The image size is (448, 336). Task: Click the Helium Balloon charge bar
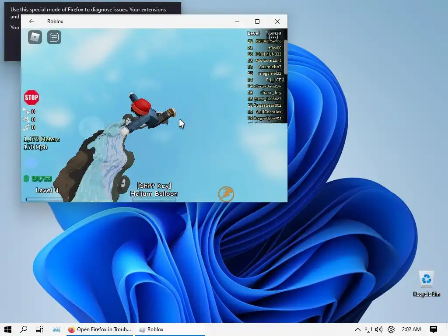click(154, 199)
